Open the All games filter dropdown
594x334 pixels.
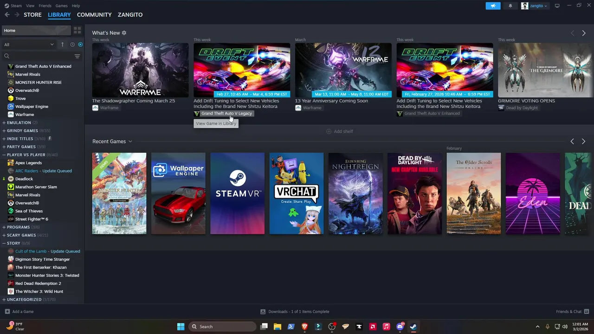(29, 45)
